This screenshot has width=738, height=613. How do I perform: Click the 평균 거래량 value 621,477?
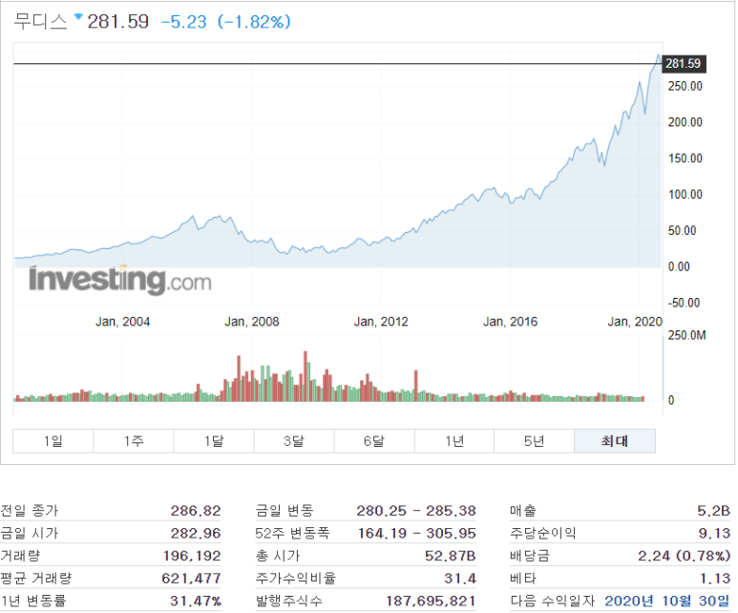click(x=191, y=579)
